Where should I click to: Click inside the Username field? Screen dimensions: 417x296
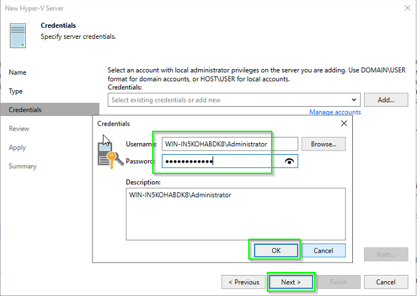click(230, 144)
